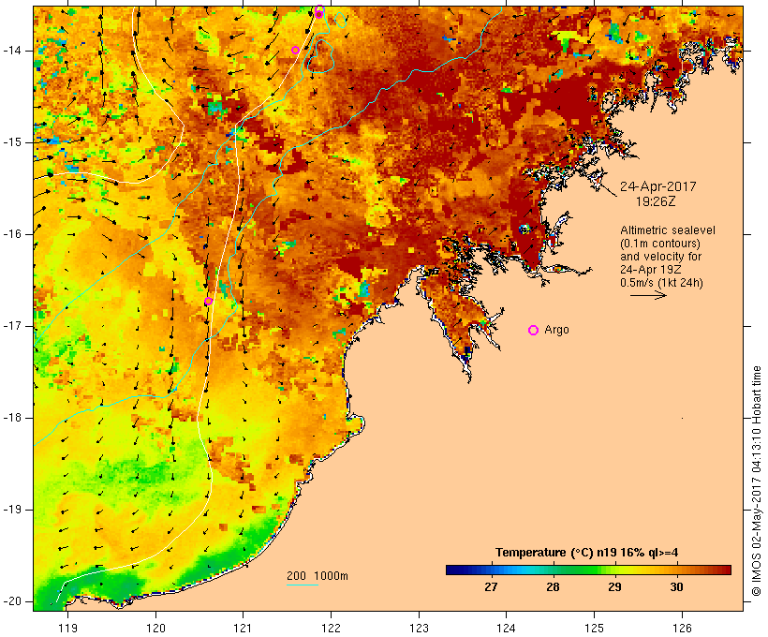Click the cyan isobath legend line
This screenshot has width=768, height=637.
pos(302,585)
